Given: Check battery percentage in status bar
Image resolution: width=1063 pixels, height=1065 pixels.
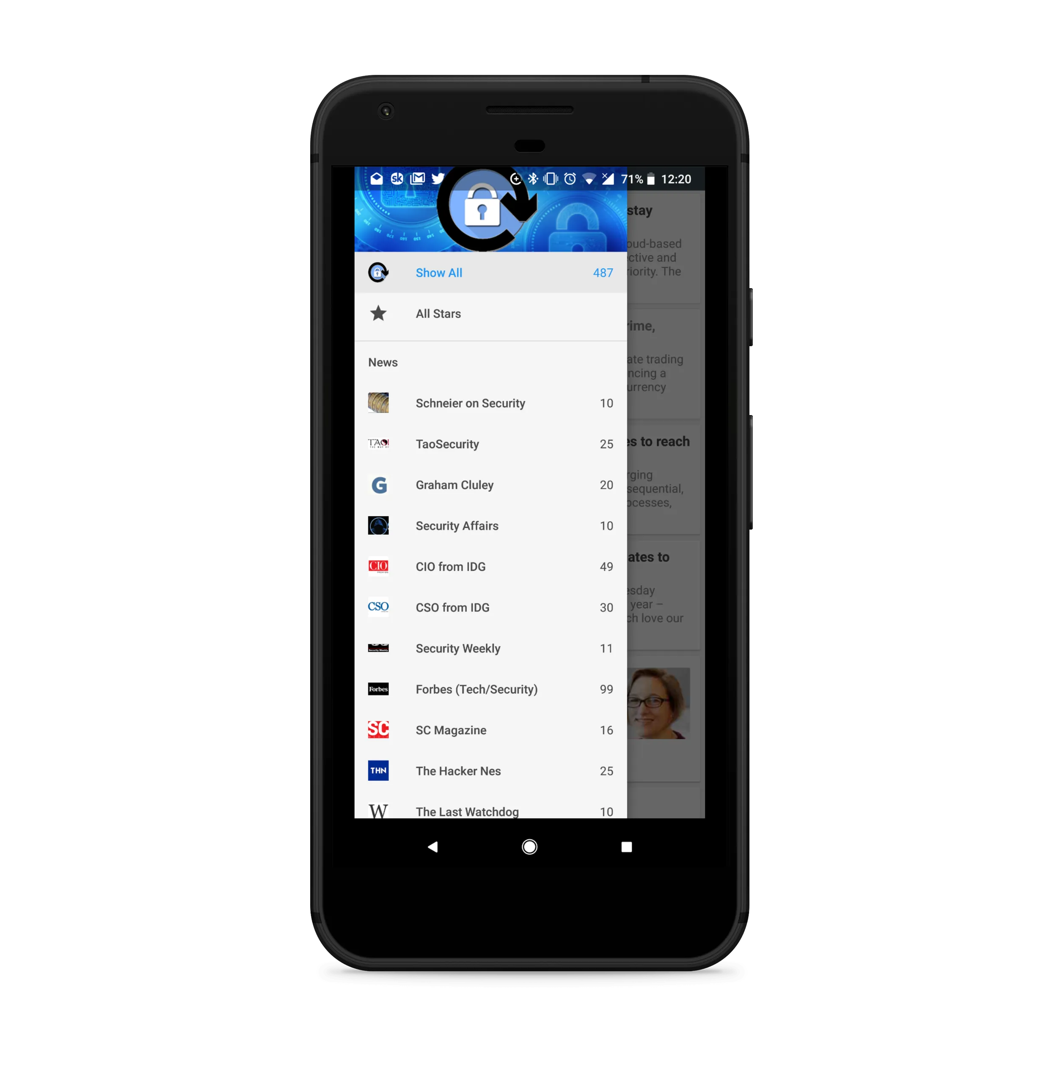Looking at the screenshot, I should [x=631, y=178].
